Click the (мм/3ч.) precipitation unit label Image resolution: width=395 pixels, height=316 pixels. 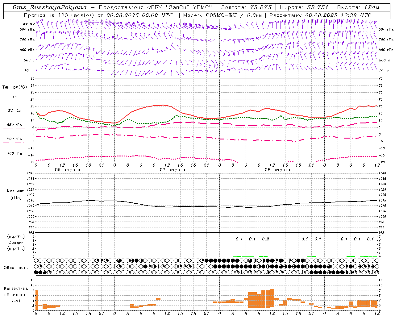point(16,237)
